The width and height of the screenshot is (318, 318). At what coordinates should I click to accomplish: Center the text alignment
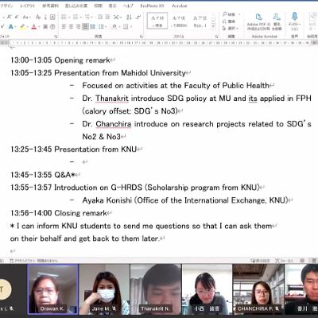click(71, 26)
